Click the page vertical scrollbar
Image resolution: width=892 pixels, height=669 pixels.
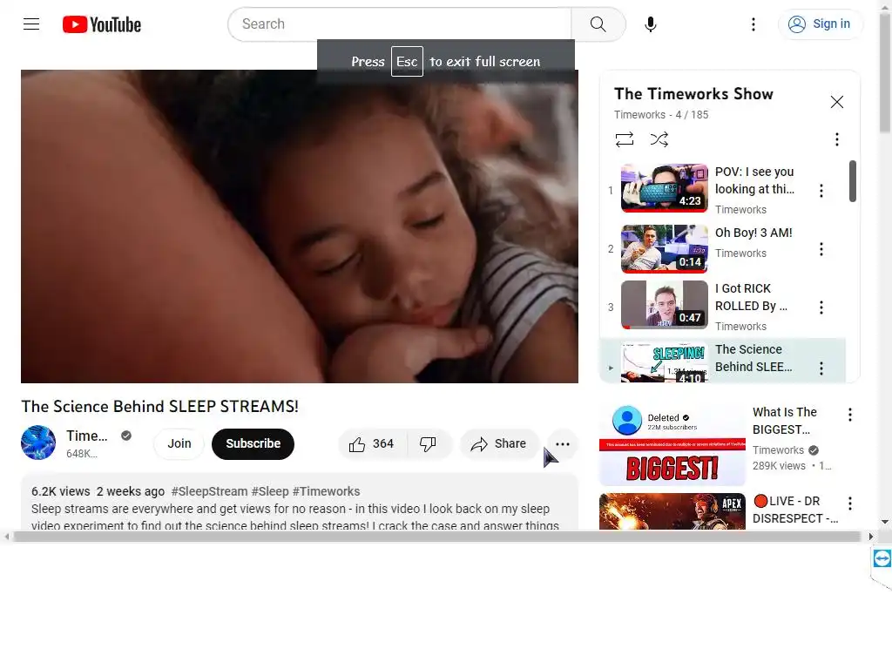pyautogui.click(x=885, y=74)
